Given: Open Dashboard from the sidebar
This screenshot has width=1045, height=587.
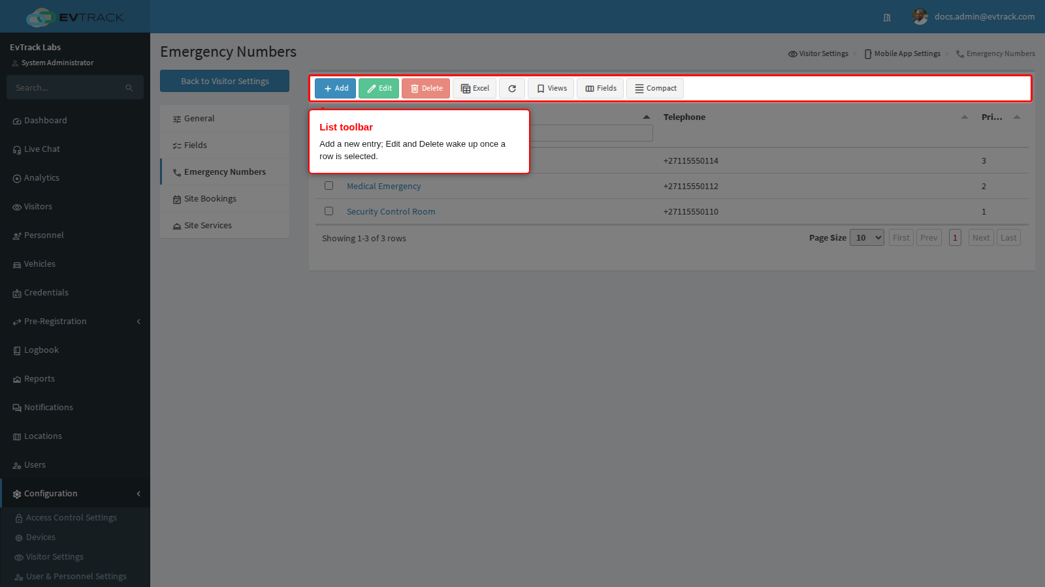Looking at the screenshot, I should click(x=75, y=121).
